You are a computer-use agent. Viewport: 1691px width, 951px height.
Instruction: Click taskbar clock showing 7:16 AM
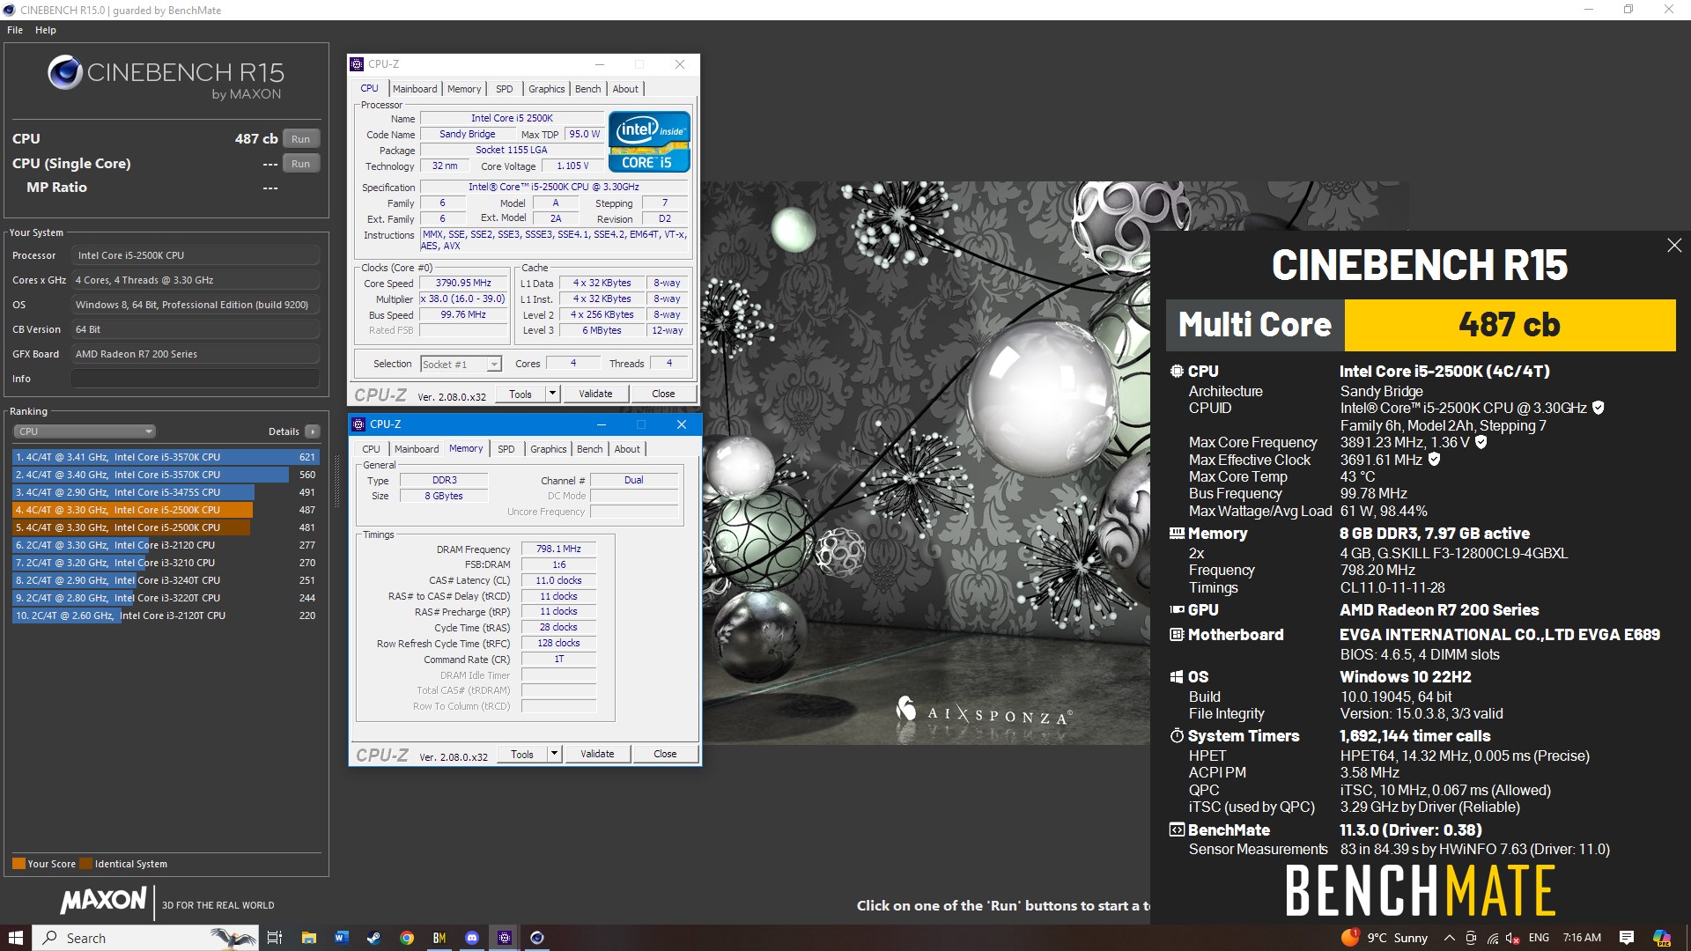pyautogui.click(x=1582, y=938)
